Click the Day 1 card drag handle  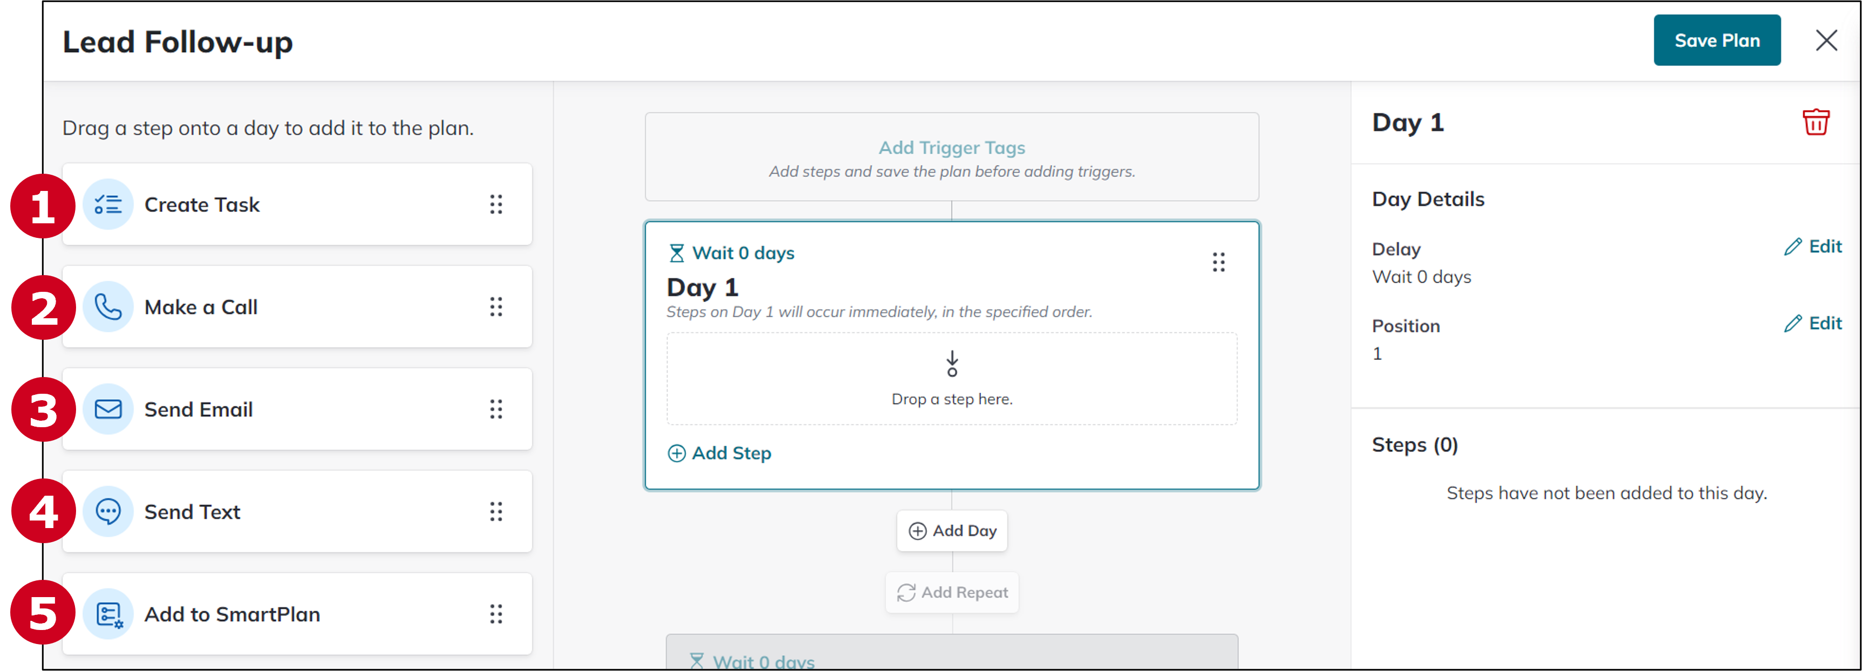(1219, 262)
